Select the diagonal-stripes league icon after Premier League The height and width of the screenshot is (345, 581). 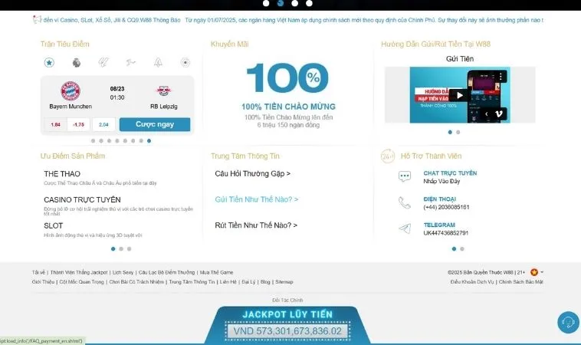pyautogui.click(x=103, y=63)
